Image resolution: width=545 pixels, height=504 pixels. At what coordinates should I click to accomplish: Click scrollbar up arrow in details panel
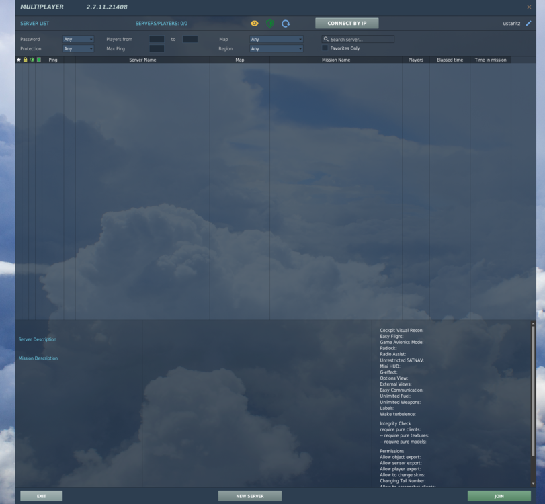pyautogui.click(x=533, y=323)
